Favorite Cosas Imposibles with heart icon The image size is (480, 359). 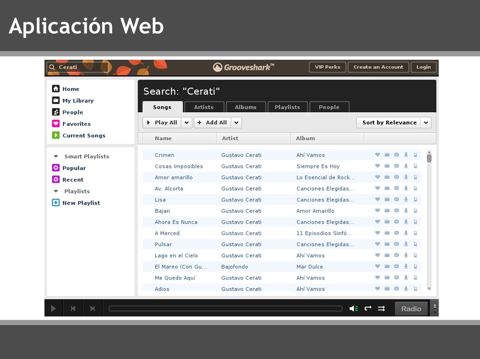pos(377,166)
